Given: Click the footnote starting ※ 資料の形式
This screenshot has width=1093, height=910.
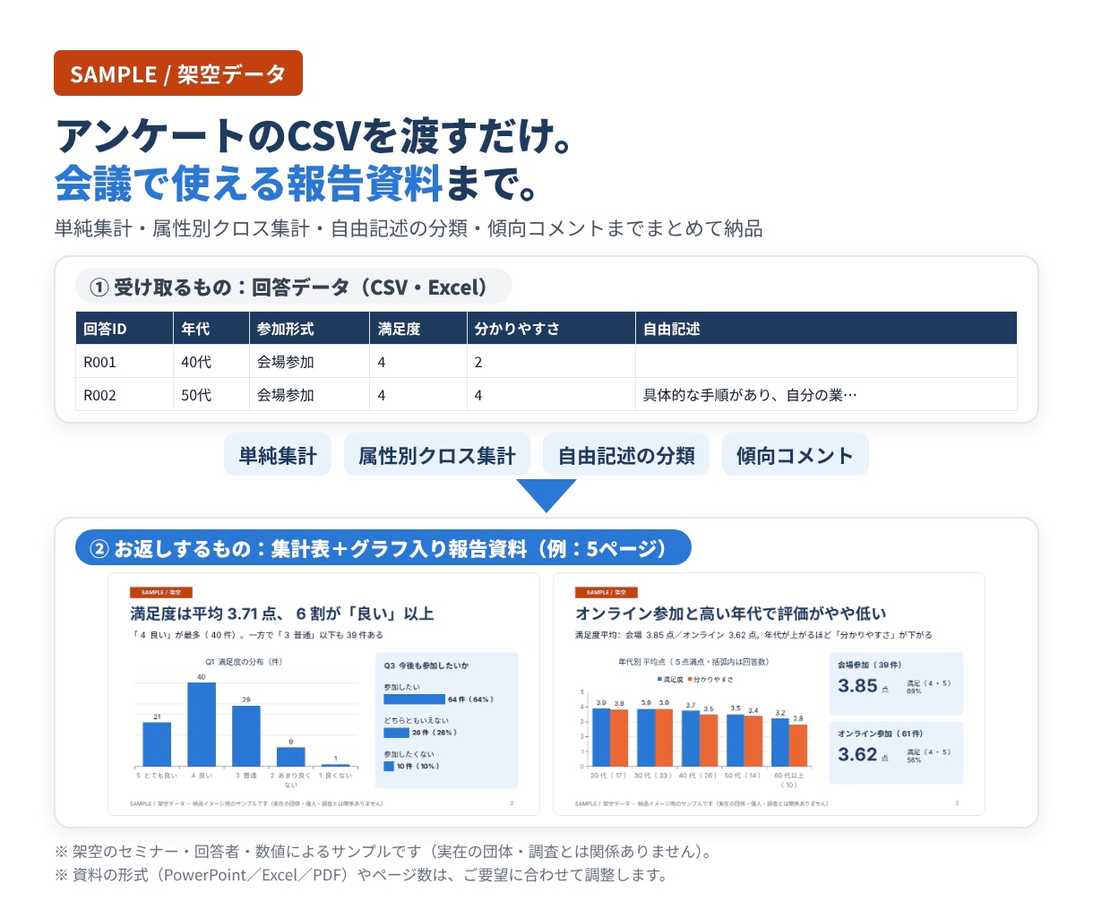Looking at the screenshot, I should 362,874.
